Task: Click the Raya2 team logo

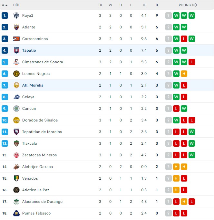Action: (x=16, y=16)
